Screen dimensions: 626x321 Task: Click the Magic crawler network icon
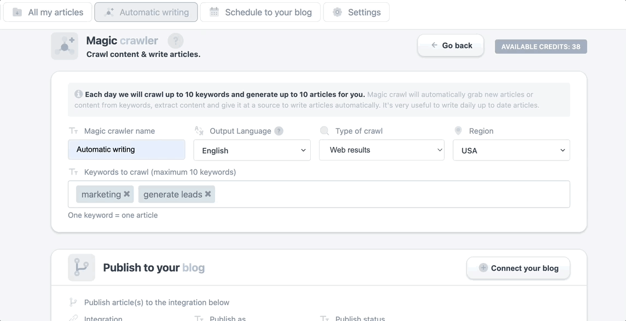click(65, 46)
